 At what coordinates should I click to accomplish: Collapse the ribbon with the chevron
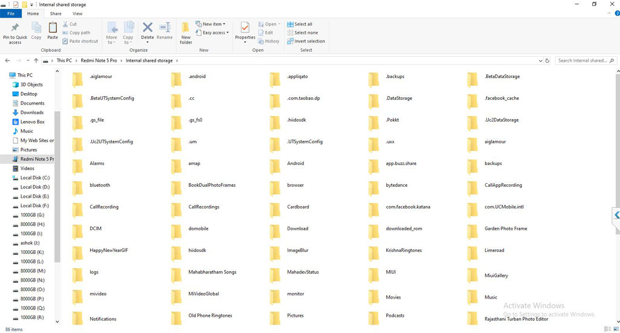tap(609, 13)
